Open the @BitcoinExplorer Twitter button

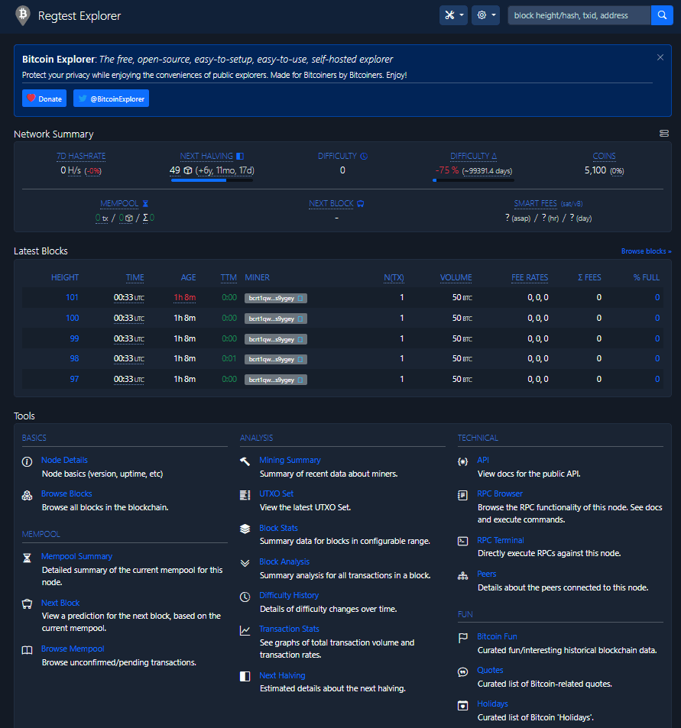[111, 99]
